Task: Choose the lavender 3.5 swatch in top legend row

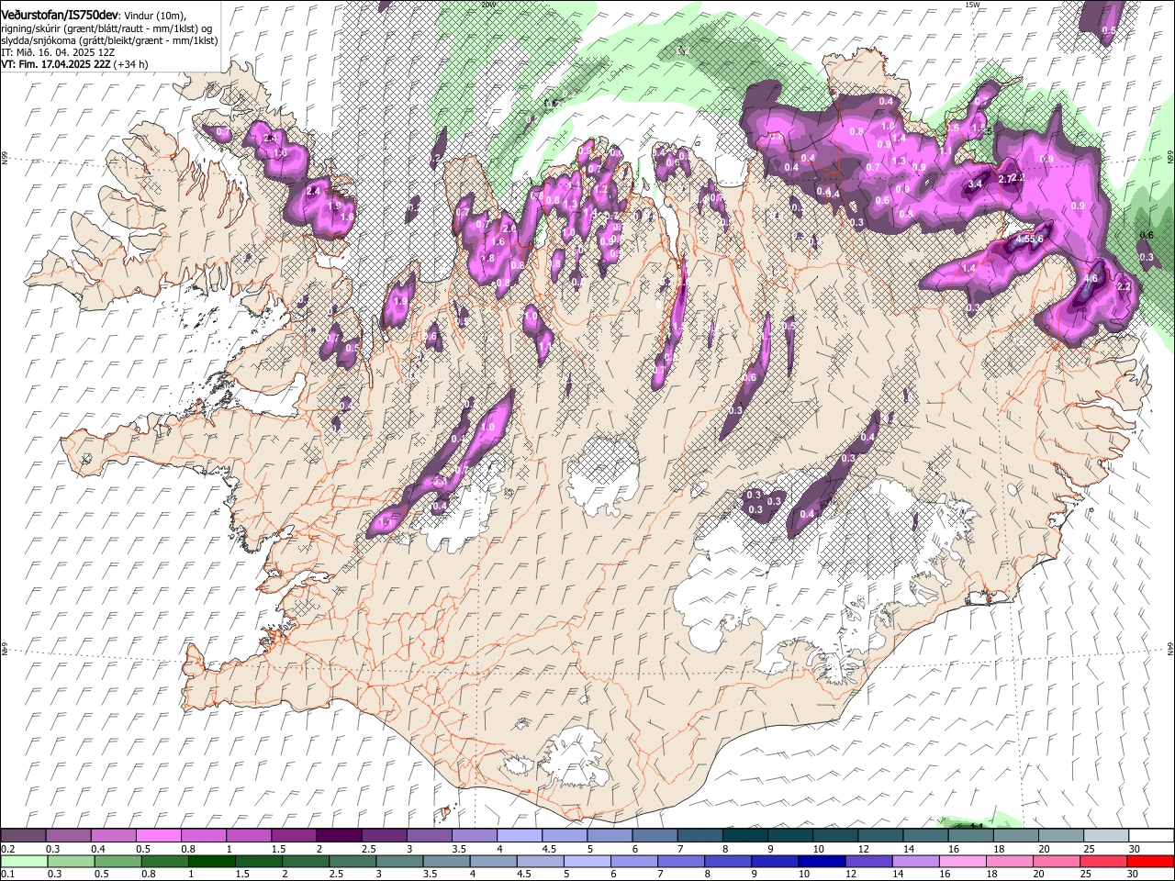Action: click(x=474, y=836)
